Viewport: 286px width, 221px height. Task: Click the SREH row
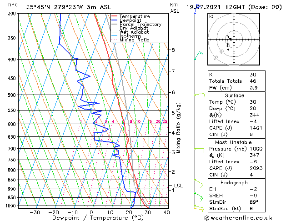click(x=236, y=196)
